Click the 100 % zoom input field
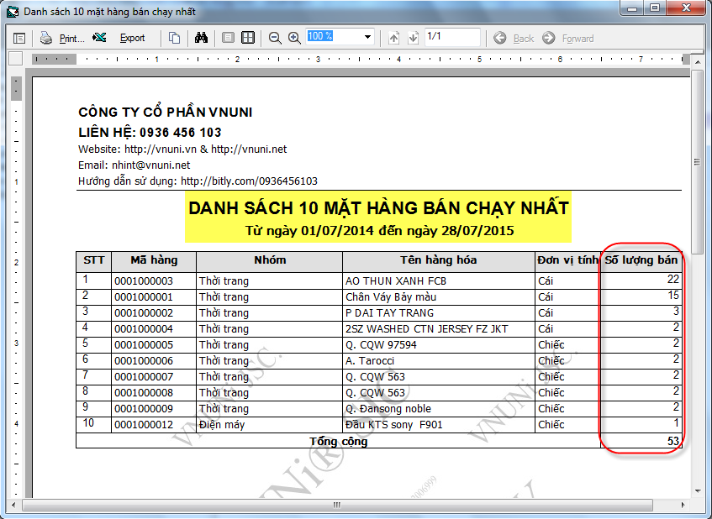This screenshot has height=519, width=712. click(334, 37)
